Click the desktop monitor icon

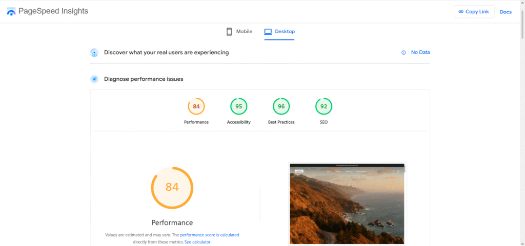[x=268, y=32]
